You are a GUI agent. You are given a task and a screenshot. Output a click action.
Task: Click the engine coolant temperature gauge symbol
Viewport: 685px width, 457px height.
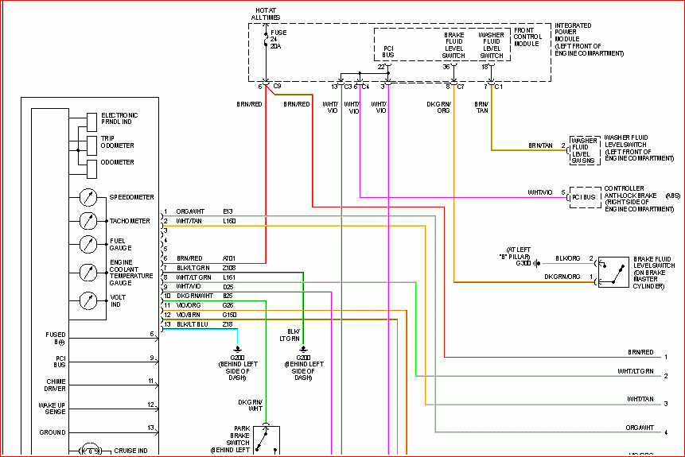coord(88,273)
